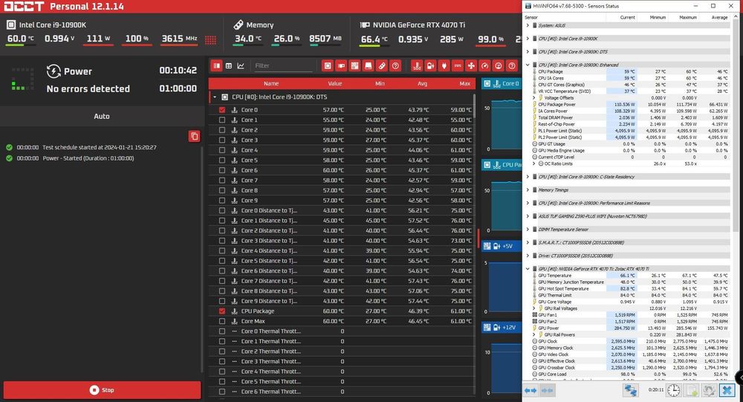Switch to table view in the sensor toolbar
743x402 pixels.
229,65
